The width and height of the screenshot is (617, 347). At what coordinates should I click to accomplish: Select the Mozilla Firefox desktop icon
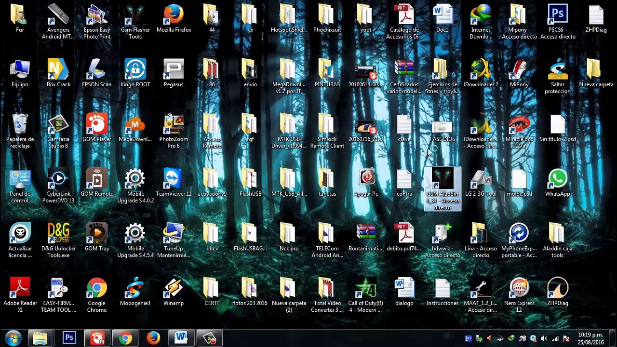click(174, 19)
